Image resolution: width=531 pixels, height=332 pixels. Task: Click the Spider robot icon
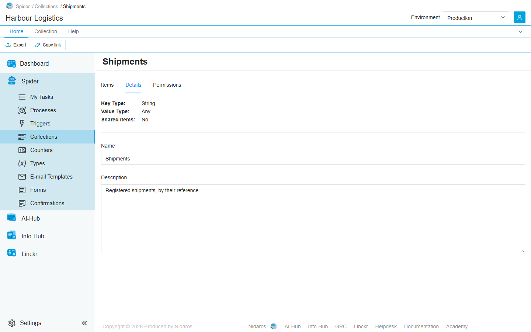point(12,80)
